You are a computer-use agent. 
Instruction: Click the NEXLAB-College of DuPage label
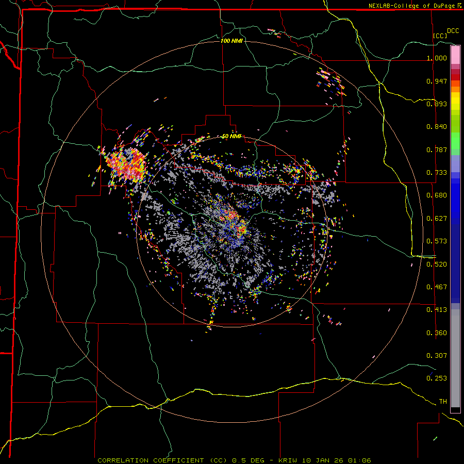(x=415, y=6)
